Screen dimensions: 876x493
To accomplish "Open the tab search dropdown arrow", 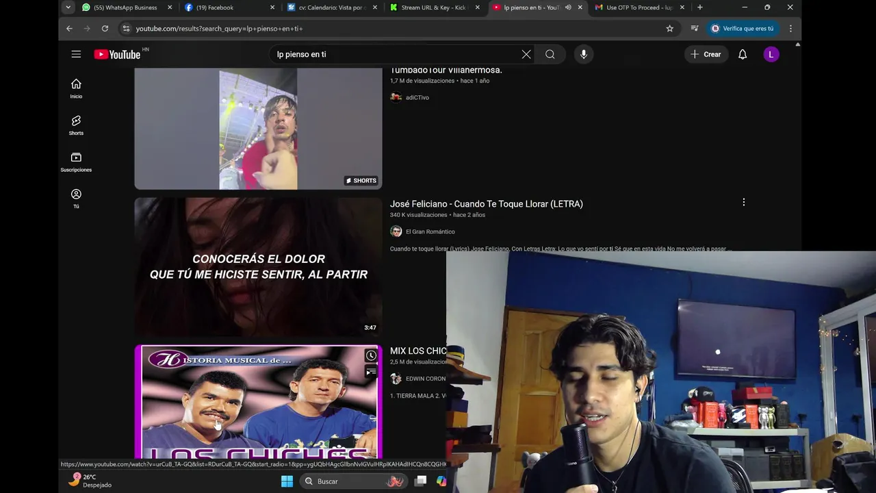I will pos(68,8).
